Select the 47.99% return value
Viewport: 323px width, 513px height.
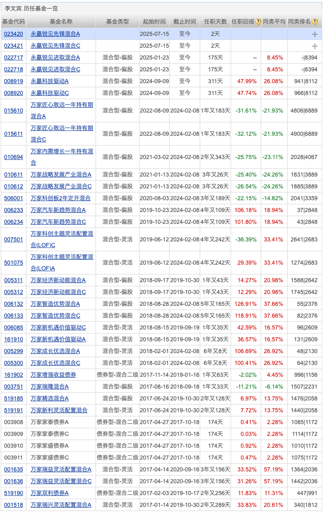click(247, 81)
